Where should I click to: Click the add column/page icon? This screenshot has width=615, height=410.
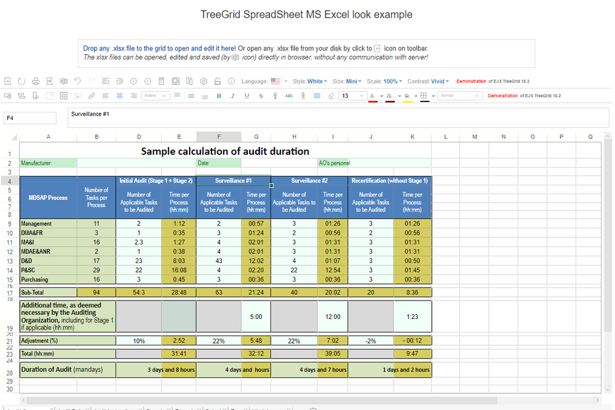point(36,96)
